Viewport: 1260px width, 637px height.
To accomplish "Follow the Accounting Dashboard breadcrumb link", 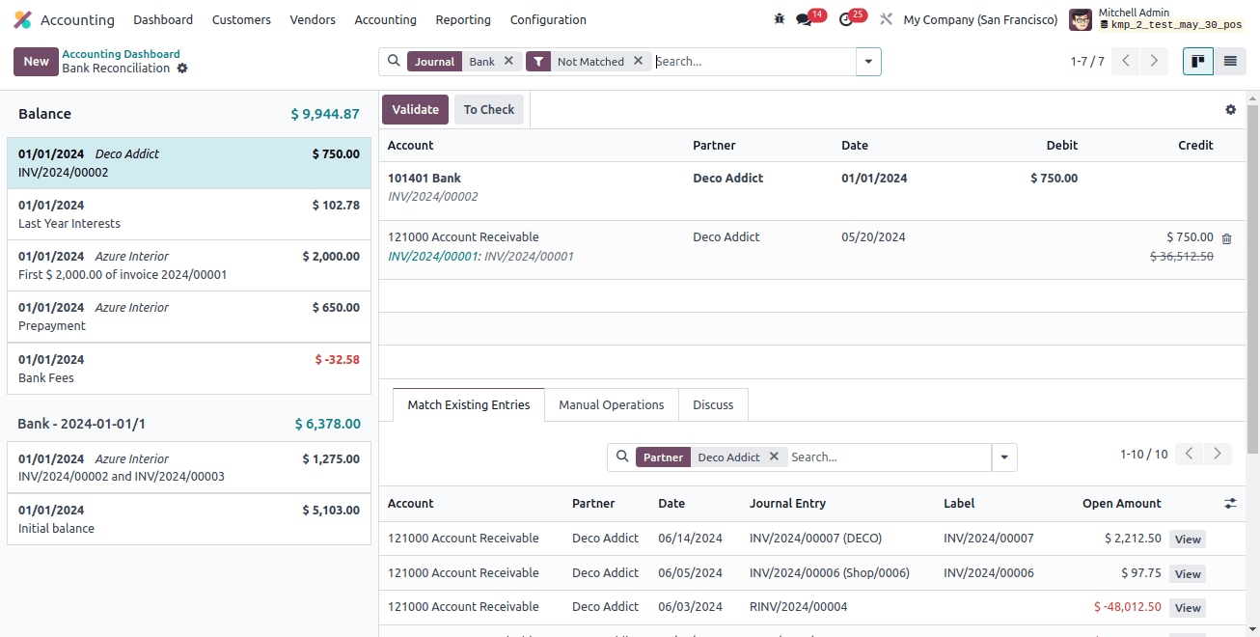I will click(x=121, y=54).
